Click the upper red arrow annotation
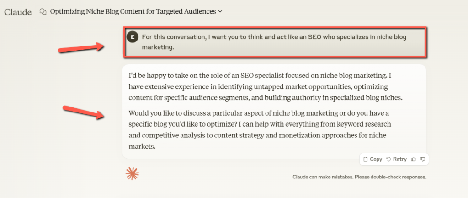Screen dimensions: 468x198 tap(81, 48)
